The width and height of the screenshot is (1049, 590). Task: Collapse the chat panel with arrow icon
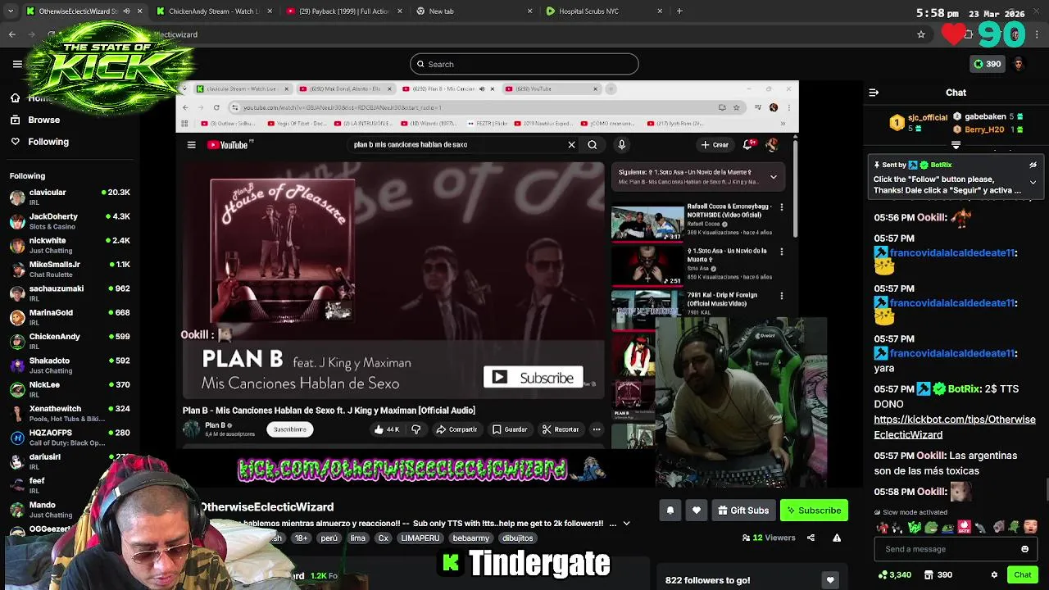click(874, 93)
